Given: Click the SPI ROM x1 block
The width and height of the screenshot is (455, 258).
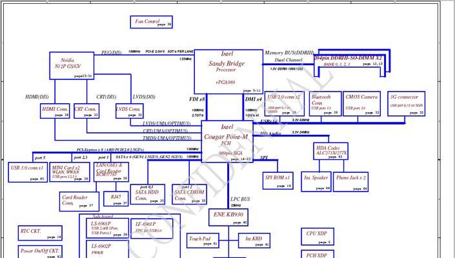Looking at the screenshot, I should (278, 181).
